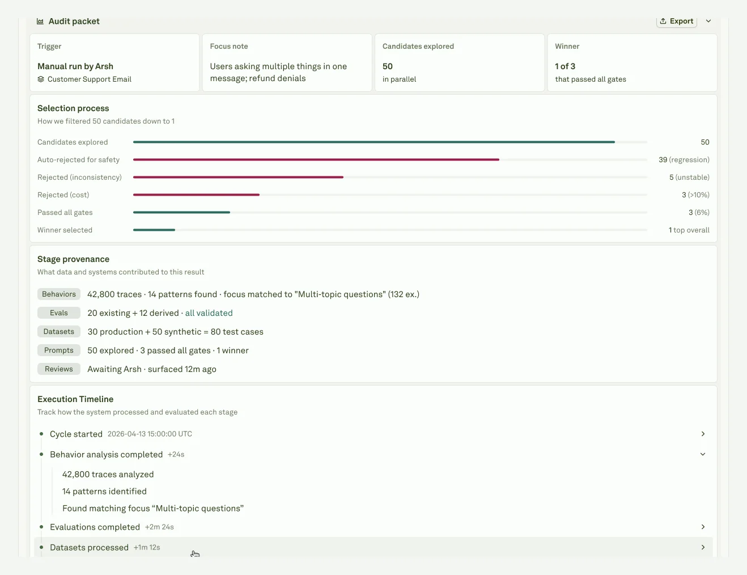Click '39 (regression)' value
This screenshot has height=575, width=747.
pos(684,160)
